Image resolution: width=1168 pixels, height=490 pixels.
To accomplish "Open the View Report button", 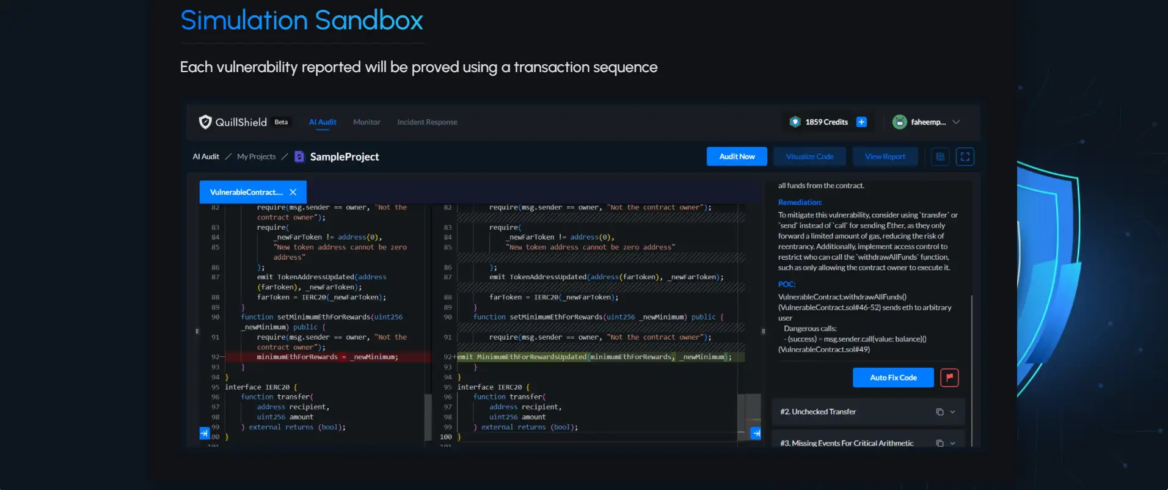I will click(885, 157).
